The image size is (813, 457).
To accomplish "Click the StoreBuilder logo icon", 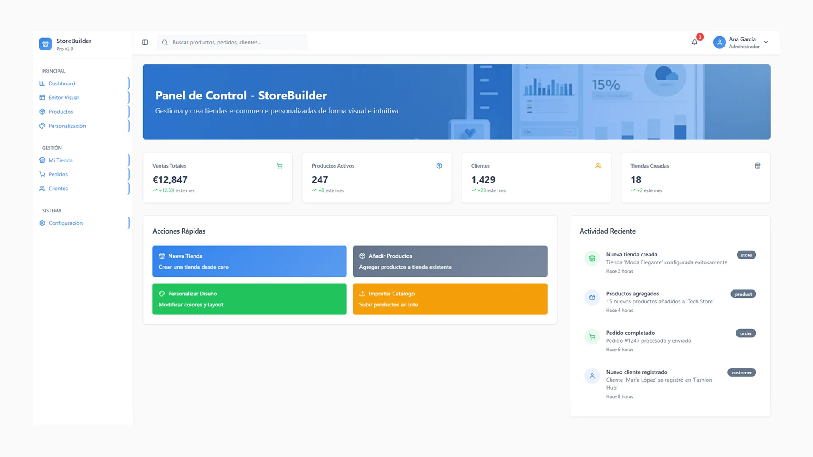I will click(45, 44).
